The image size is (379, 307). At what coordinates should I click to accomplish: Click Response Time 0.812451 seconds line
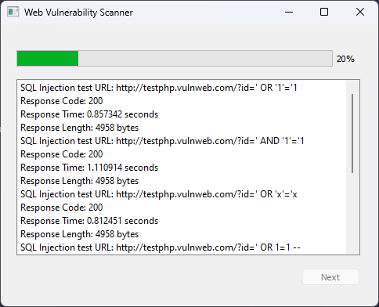click(x=89, y=221)
